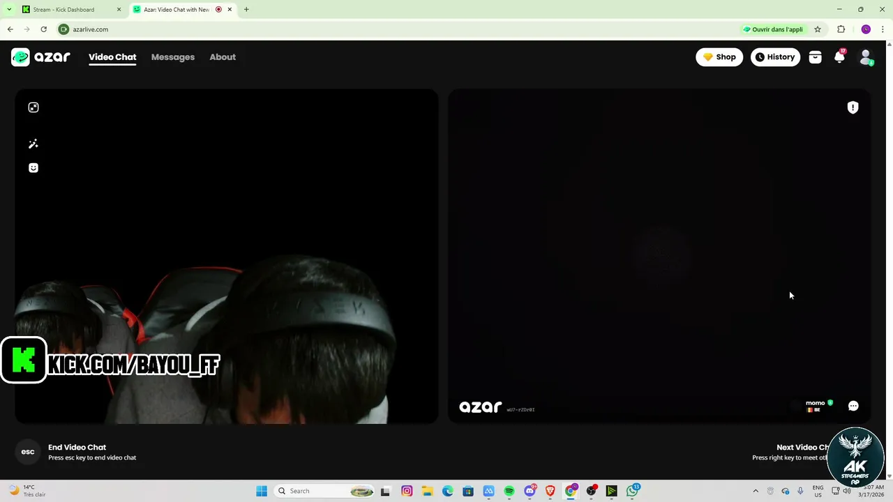Open the Chrome three-dot menu
This screenshot has height=502, width=893.
tap(883, 29)
